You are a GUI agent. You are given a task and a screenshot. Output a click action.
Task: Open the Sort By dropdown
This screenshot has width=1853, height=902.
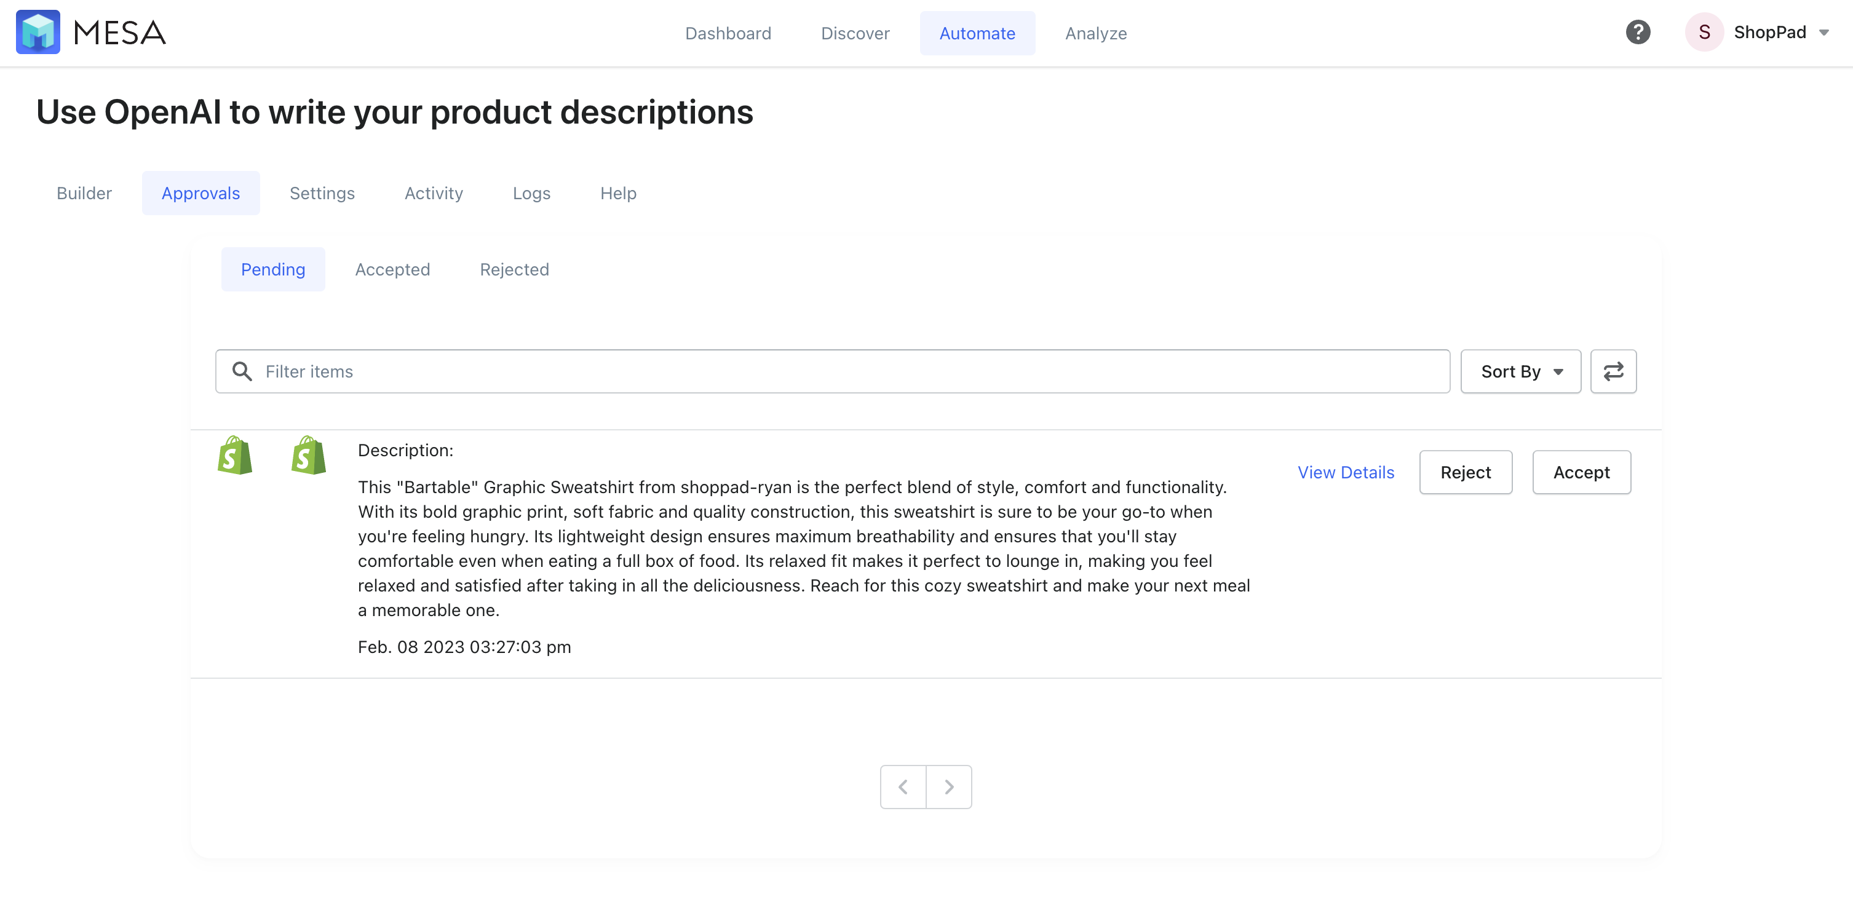coord(1521,371)
